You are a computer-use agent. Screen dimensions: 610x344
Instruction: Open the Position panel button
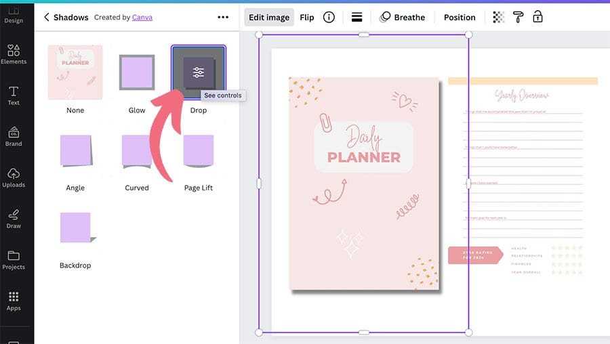(x=460, y=18)
